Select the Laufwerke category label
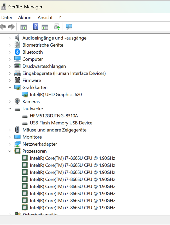The image size is (170, 225). (x=33, y=109)
